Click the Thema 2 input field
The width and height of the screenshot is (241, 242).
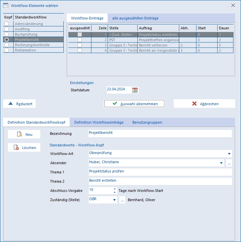[160, 181]
